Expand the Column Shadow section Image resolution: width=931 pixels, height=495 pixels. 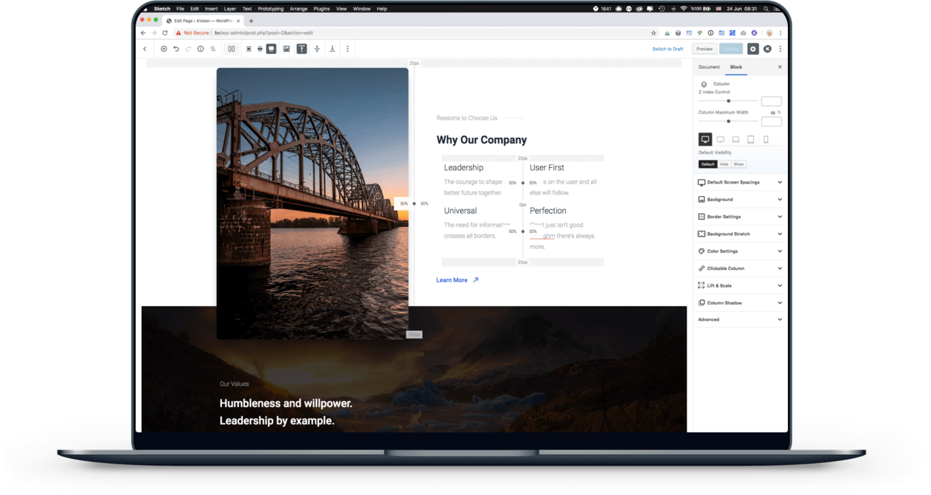(x=739, y=303)
